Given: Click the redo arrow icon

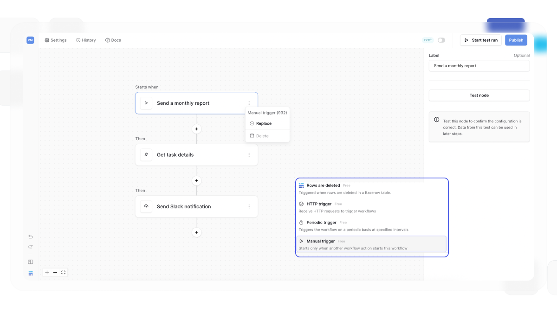Looking at the screenshot, I should point(31,247).
